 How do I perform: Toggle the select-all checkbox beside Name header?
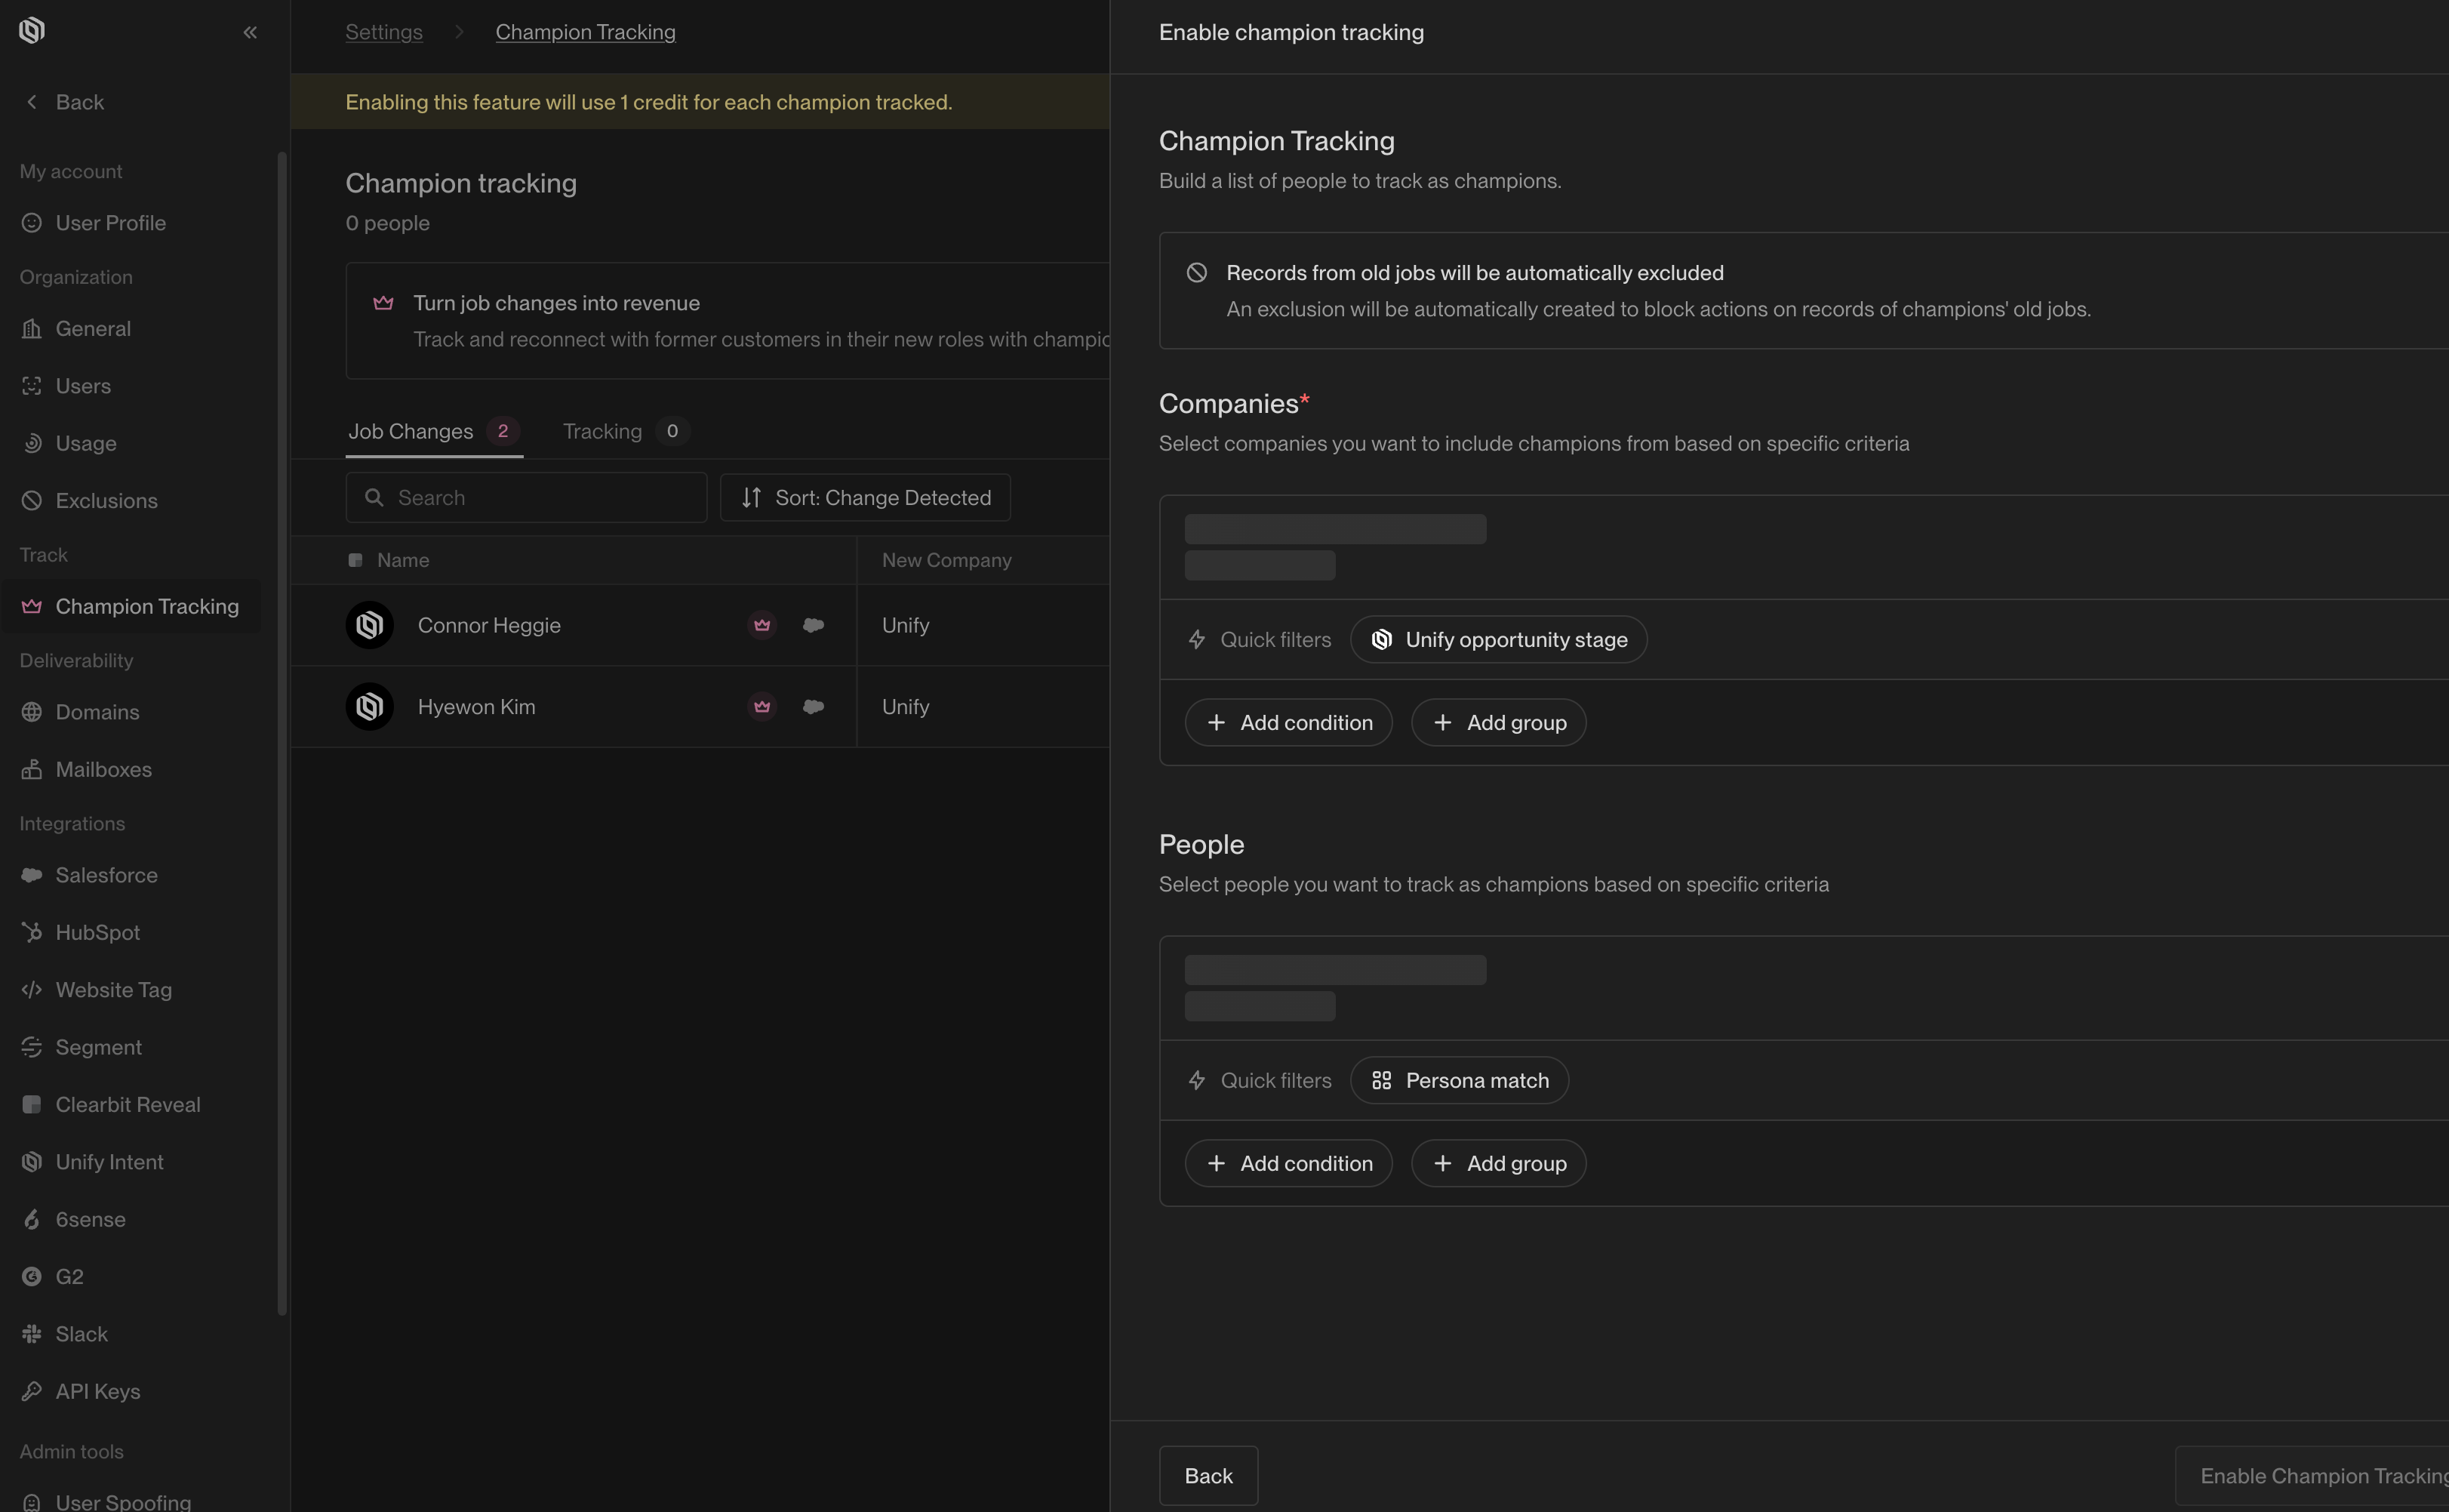pyautogui.click(x=355, y=560)
